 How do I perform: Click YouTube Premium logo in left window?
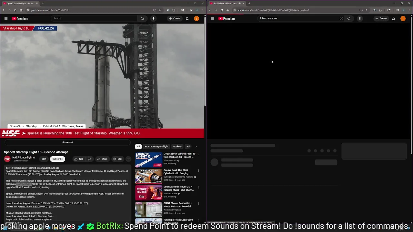[20, 19]
